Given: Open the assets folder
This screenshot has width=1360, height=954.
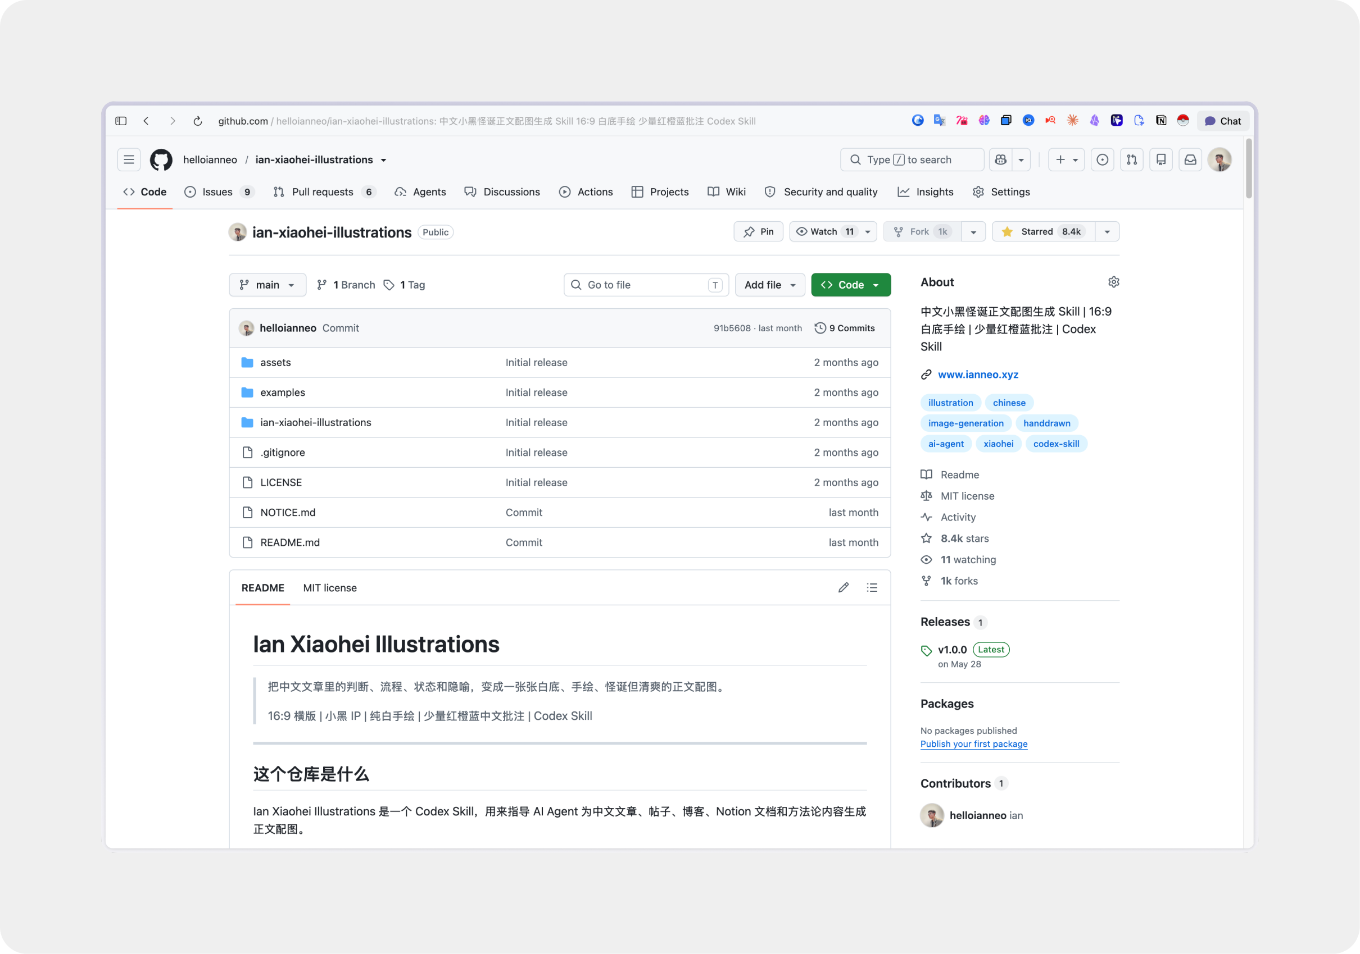Looking at the screenshot, I should tap(275, 362).
